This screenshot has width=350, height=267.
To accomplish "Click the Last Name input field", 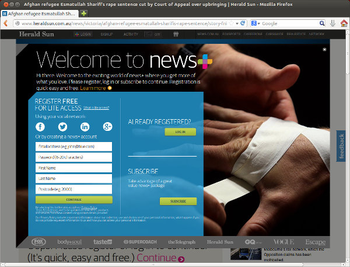I will tap(73, 178).
